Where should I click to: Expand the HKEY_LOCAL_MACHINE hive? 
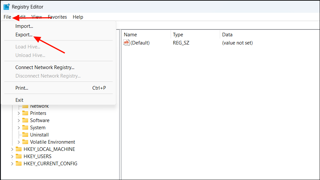point(12,149)
